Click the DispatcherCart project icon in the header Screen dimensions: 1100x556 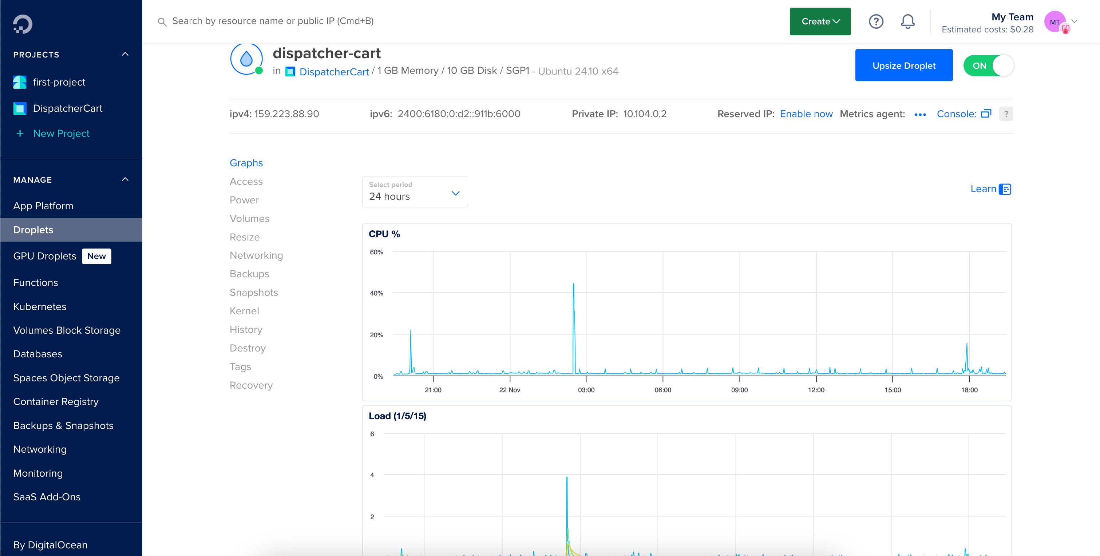coord(290,72)
